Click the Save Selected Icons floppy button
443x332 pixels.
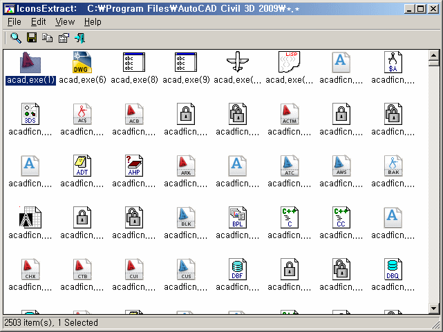[x=32, y=37]
